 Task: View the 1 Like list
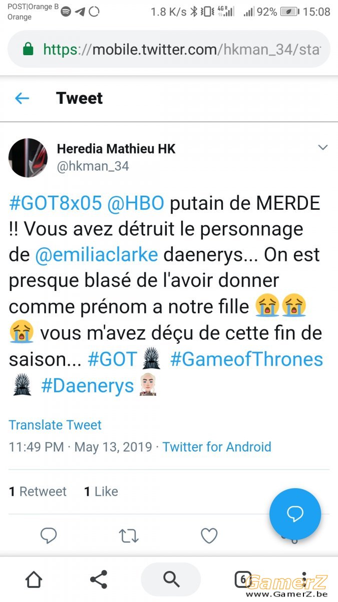coord(101,492)
